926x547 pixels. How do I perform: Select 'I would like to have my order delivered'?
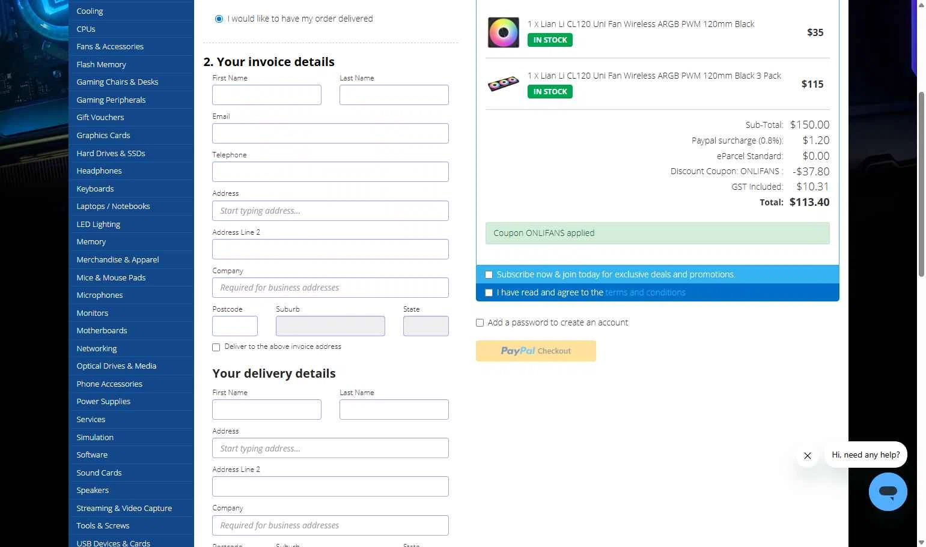click(x=219, y=19)
